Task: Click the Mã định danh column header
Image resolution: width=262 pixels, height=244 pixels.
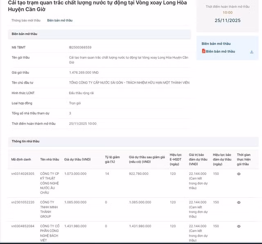Action: pyautogui.click(x=21, y=159)
